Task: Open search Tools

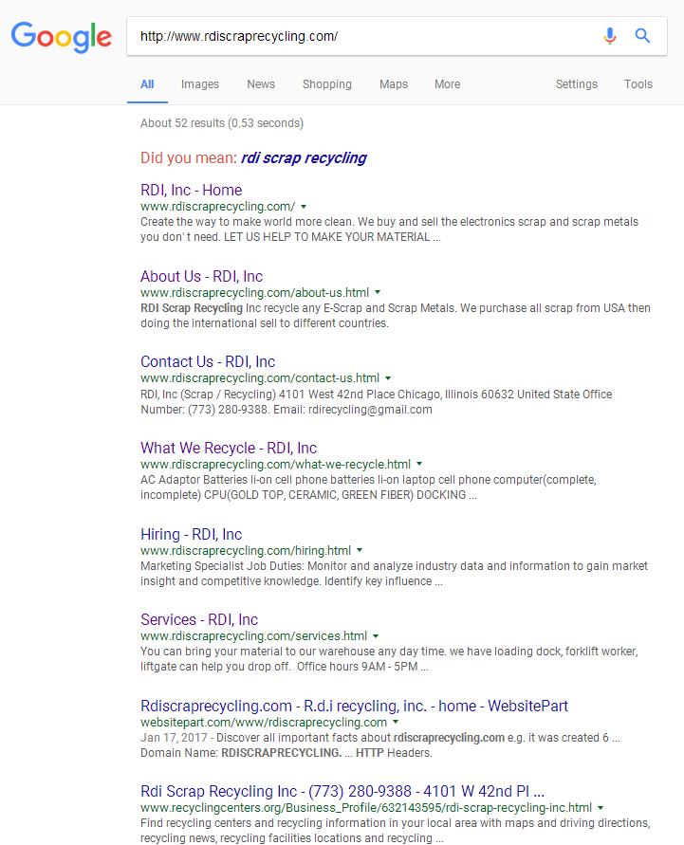Action: coord(638,84)
